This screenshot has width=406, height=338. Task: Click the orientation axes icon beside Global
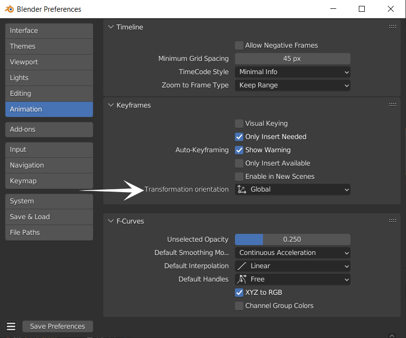242,190
